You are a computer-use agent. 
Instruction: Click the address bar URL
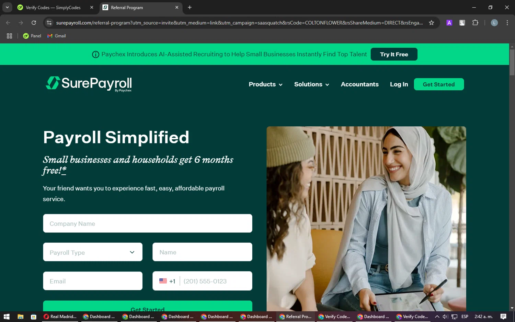tap(239, 23)
